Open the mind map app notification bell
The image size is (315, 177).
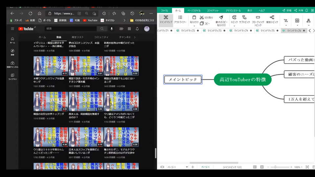[306, 10]
